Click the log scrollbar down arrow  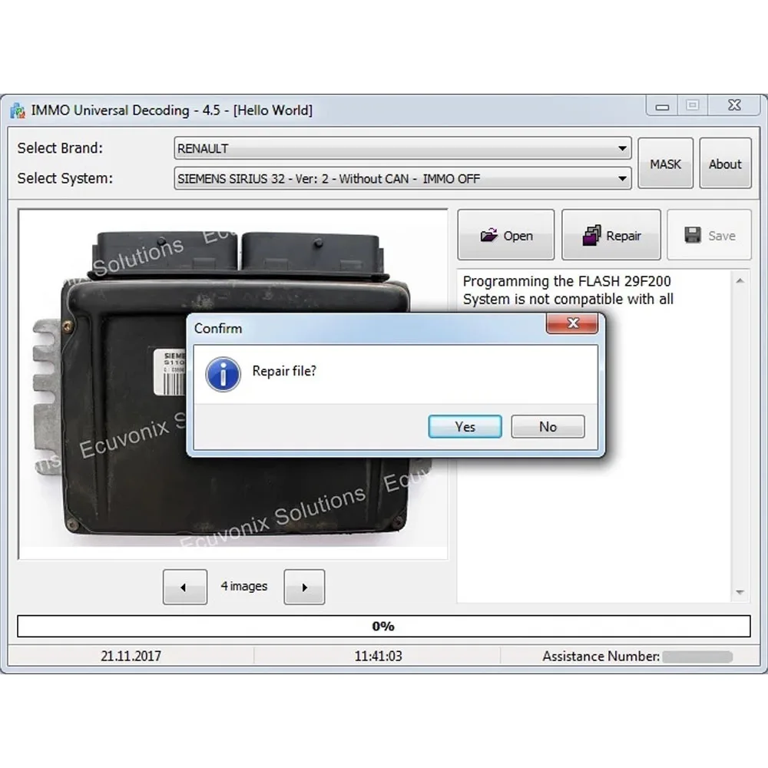coord(740,591)
